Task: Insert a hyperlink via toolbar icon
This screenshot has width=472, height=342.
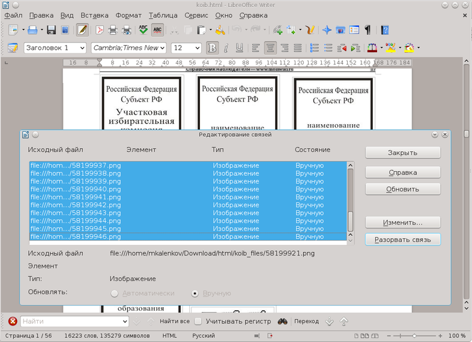Action: pyautogui.click(x=277, y=30)
